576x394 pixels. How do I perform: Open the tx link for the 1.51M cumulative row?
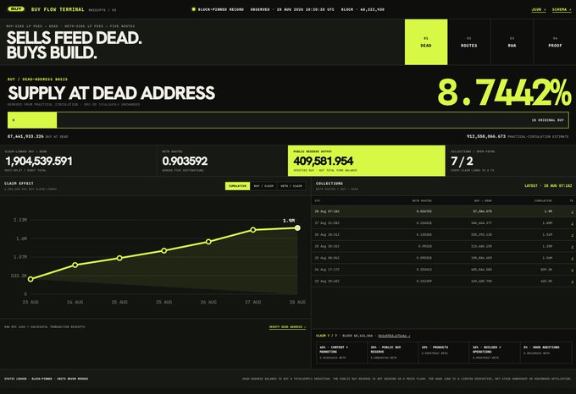572,235
